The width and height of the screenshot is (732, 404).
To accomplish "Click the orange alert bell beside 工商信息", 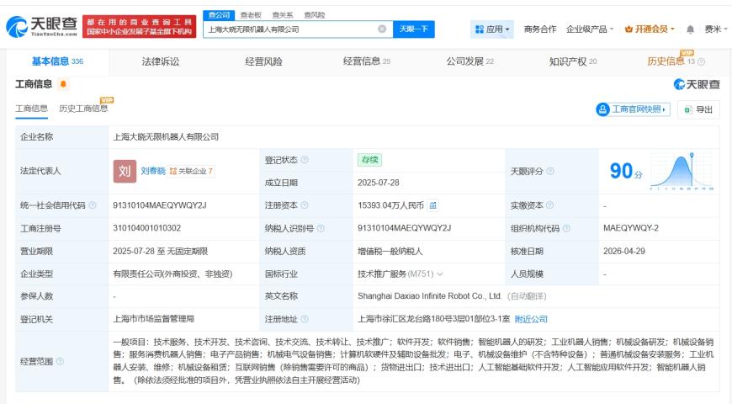I will click(x=63, y=84).
